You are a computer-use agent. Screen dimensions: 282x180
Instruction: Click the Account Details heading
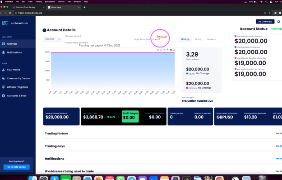click(61, 30)
